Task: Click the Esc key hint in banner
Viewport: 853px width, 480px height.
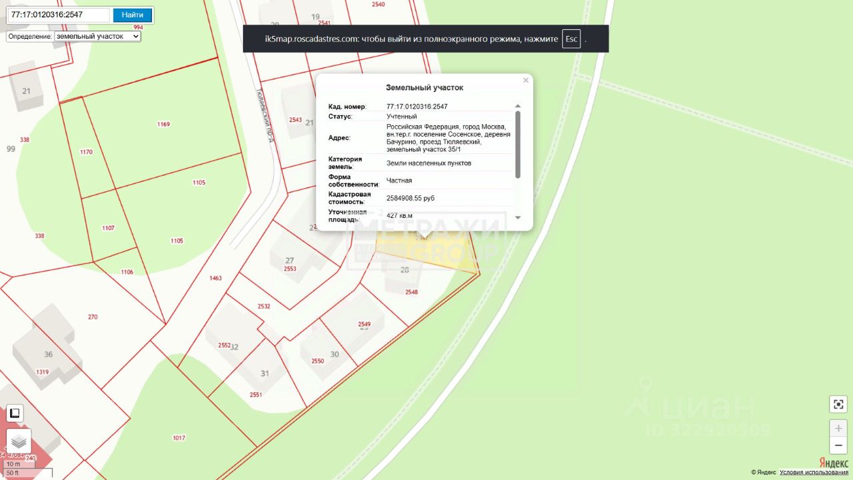Action: point(571,39)
